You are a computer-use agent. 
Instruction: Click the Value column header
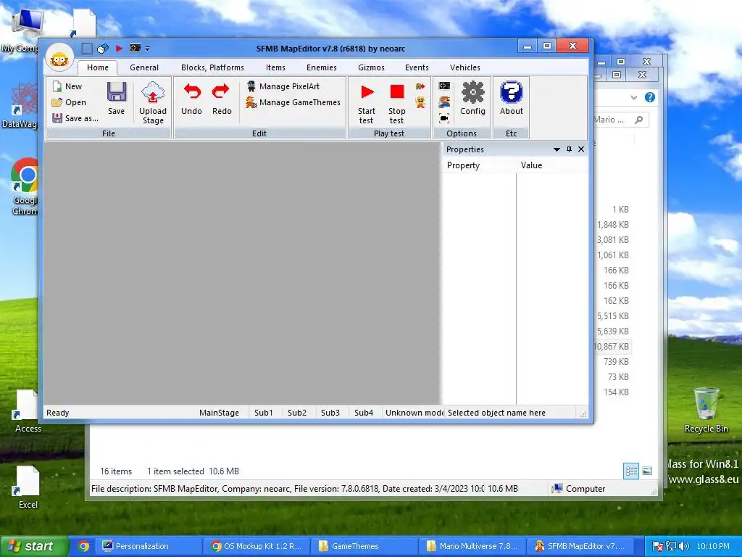coord(552,165)
